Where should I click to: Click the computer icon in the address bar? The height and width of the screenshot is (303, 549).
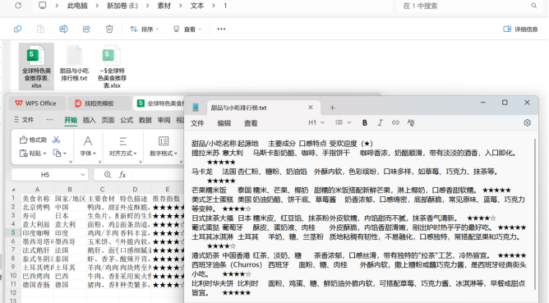coord(43,6)
